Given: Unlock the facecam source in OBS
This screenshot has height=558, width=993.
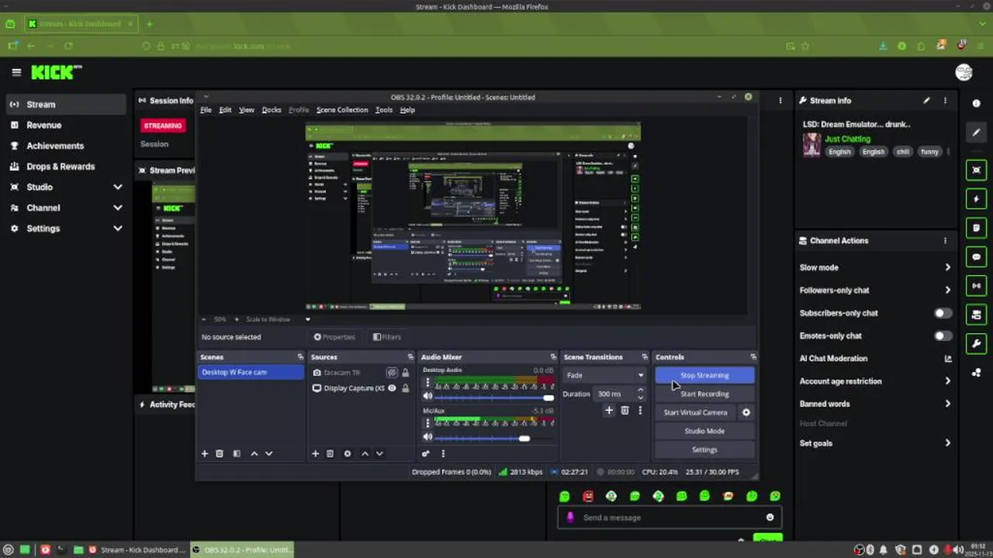Looking at the screenshot, I should [x=405, y=373].
